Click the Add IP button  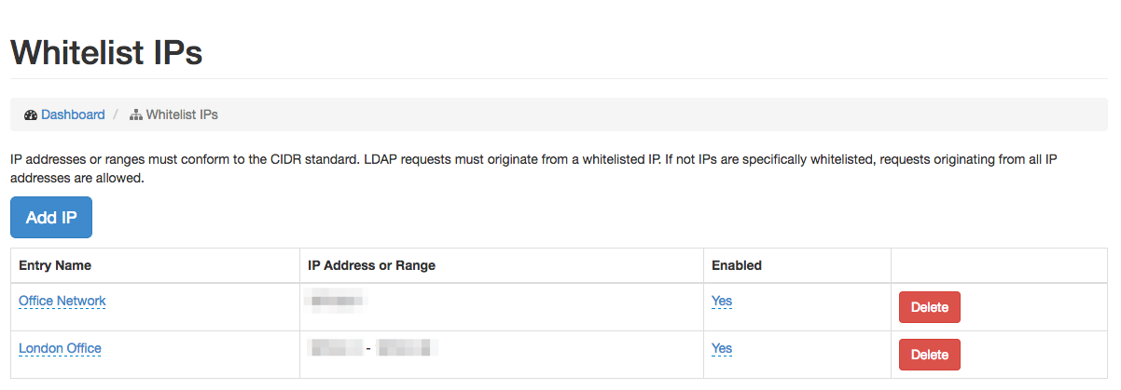tap(51, 217)
